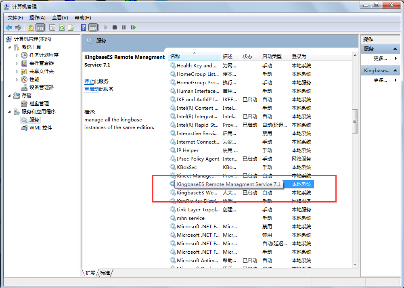Select the KBoxSvc service row
This screenshot has height=288, width=404.
coord(241,167)
